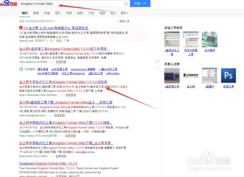
Task: Expand the arrow beside the upantool.com URL
Action: coord(52,62)
